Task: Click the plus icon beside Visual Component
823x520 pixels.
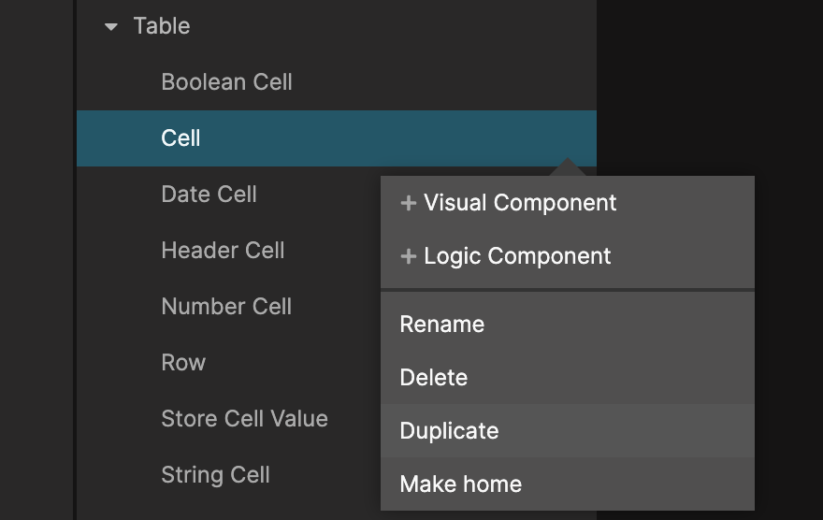Action: [408, 203]
